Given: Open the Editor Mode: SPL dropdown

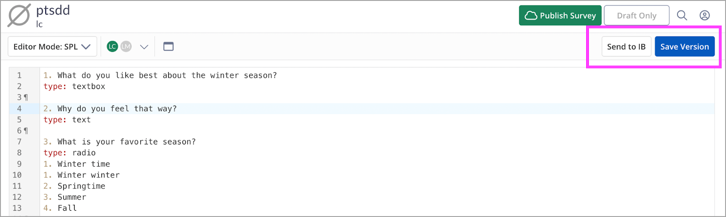Looking at the screenshot, I should point(53,46).
